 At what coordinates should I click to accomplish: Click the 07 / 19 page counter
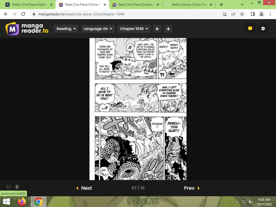click(x=138, y=188)
